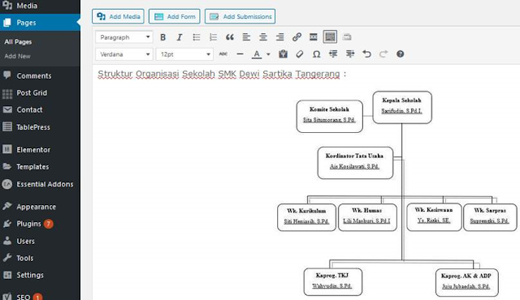The height and width of the screenshot is (300, 520).
Task: Align text center
Action: click(263, 37)
